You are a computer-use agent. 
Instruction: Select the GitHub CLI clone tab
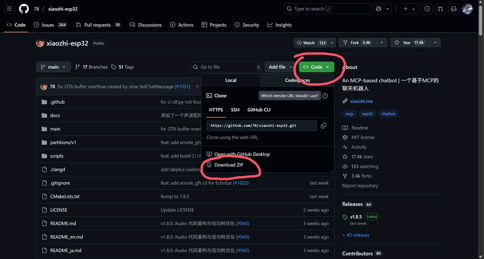click(x=259, y=109)
